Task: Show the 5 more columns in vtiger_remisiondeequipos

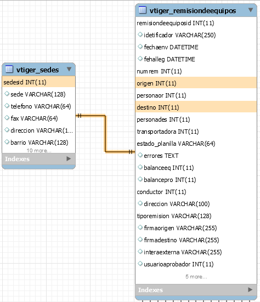Action: (x=196, y=277)
